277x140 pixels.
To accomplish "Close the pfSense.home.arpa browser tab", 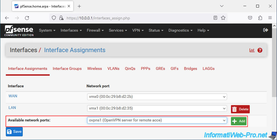I will pyautogui.click(x=69, y=6).
